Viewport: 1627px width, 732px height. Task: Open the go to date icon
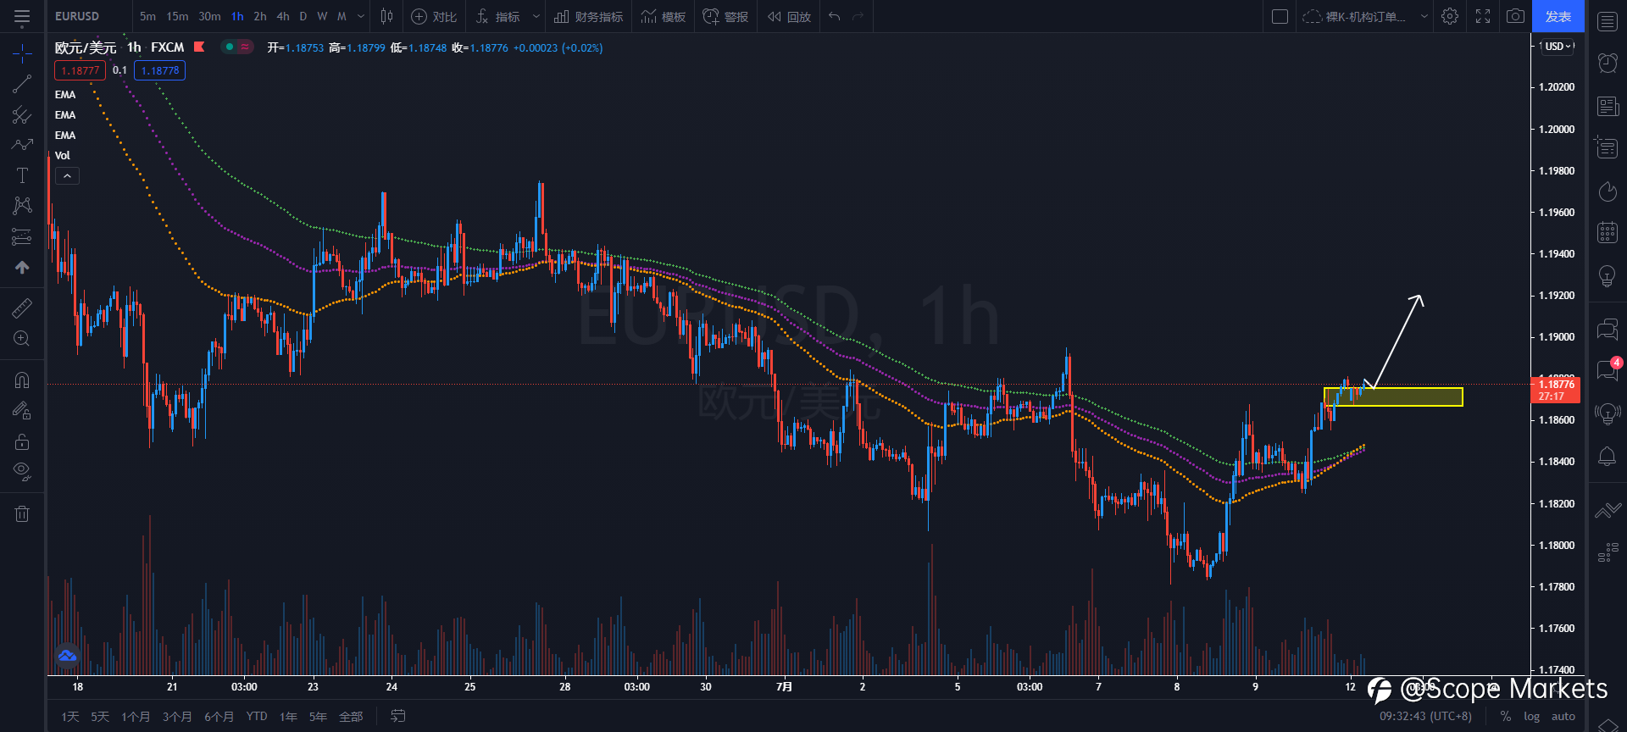[x=397, y=716]
